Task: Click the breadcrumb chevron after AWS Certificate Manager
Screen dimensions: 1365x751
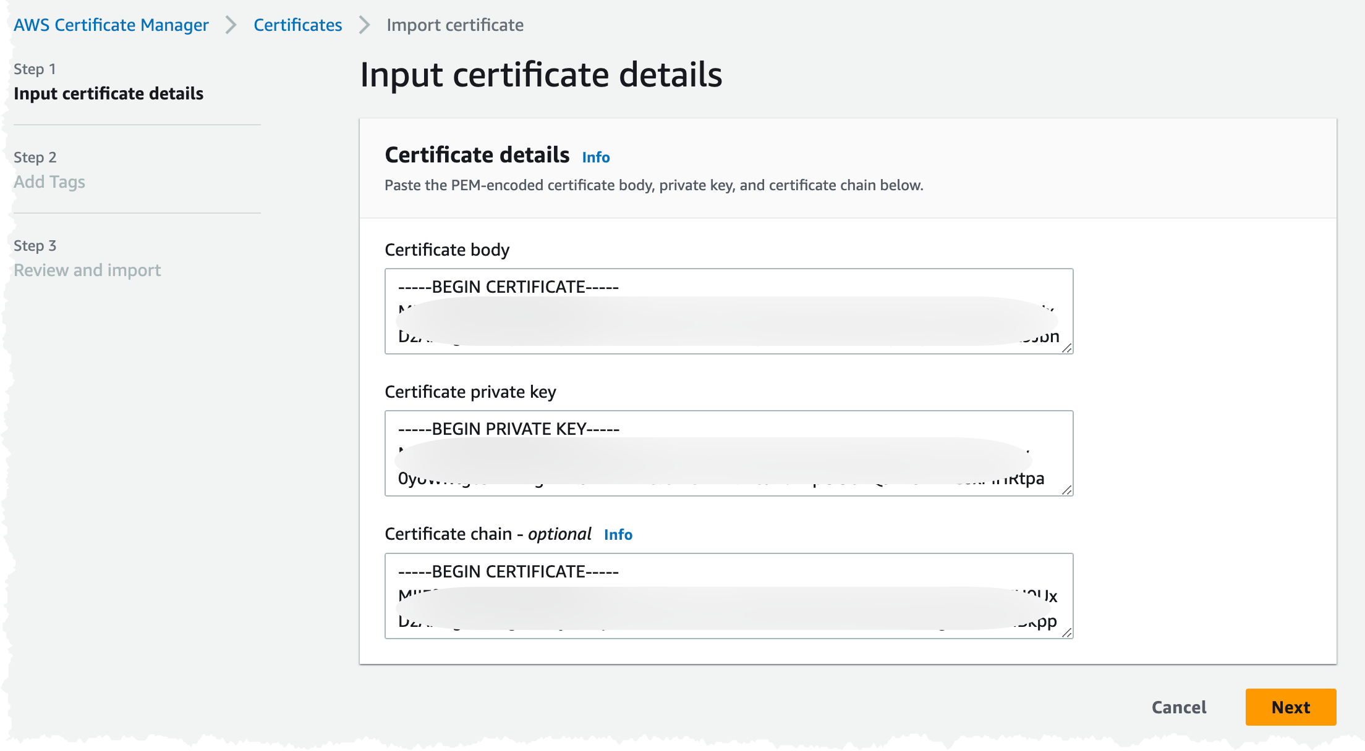Action: pyautogui.click(x=231, y=25)
